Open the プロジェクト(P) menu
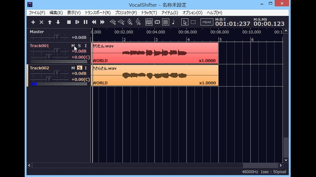The height and width of the screenshot is (177, 316). 126,13
